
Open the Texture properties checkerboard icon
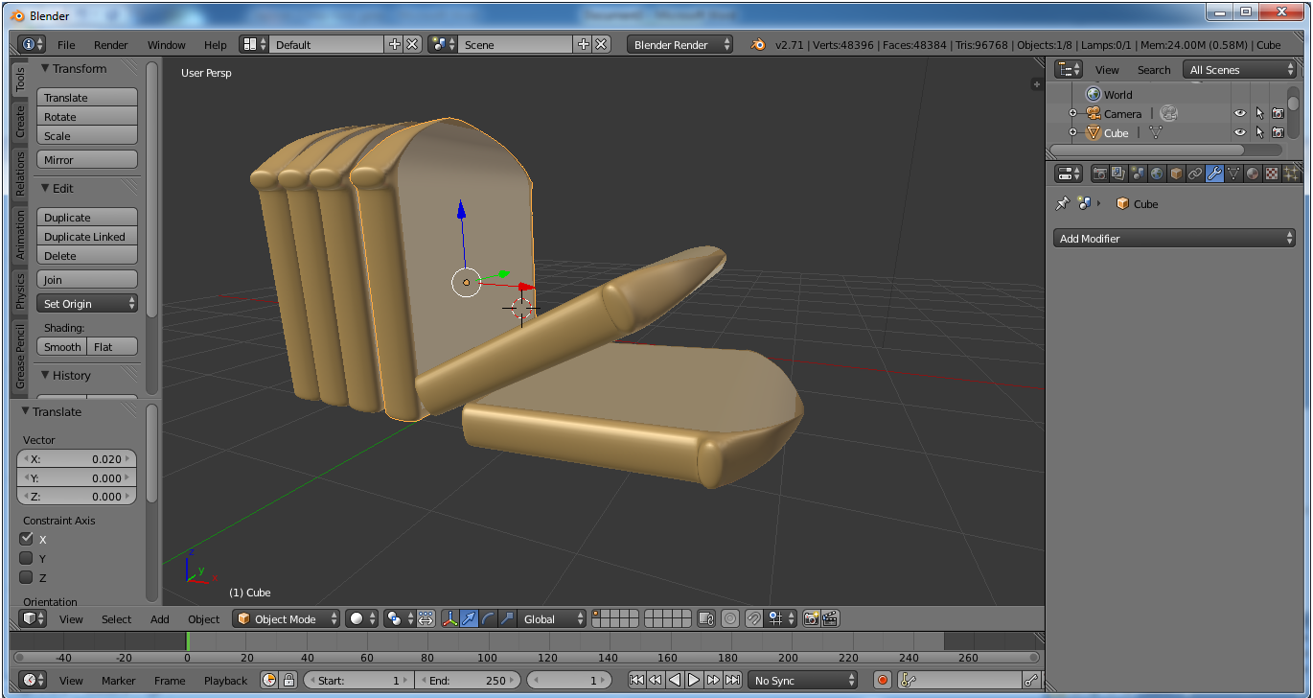click(1272, 174)
